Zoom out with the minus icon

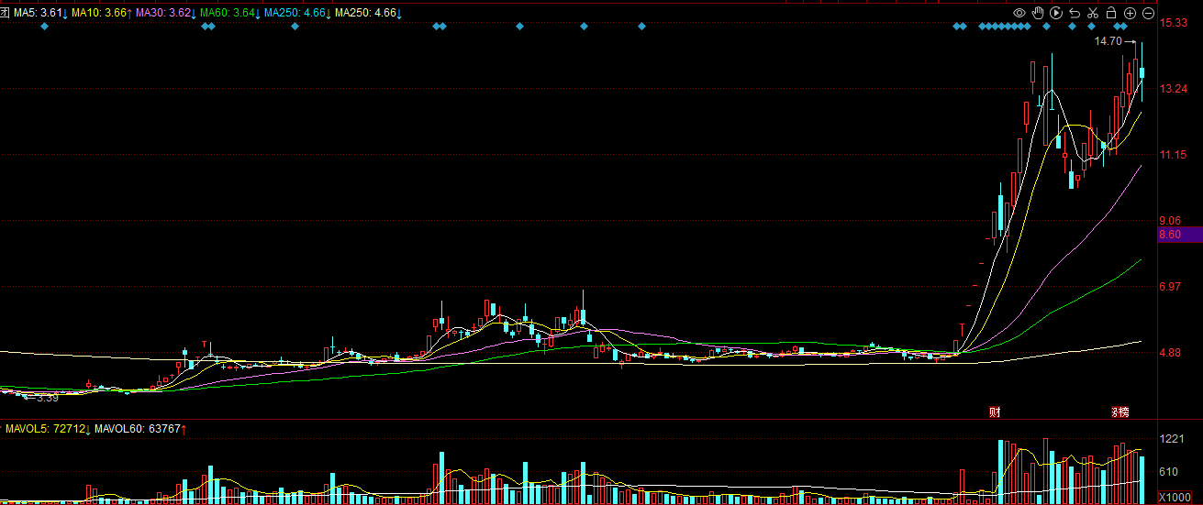1148,13
